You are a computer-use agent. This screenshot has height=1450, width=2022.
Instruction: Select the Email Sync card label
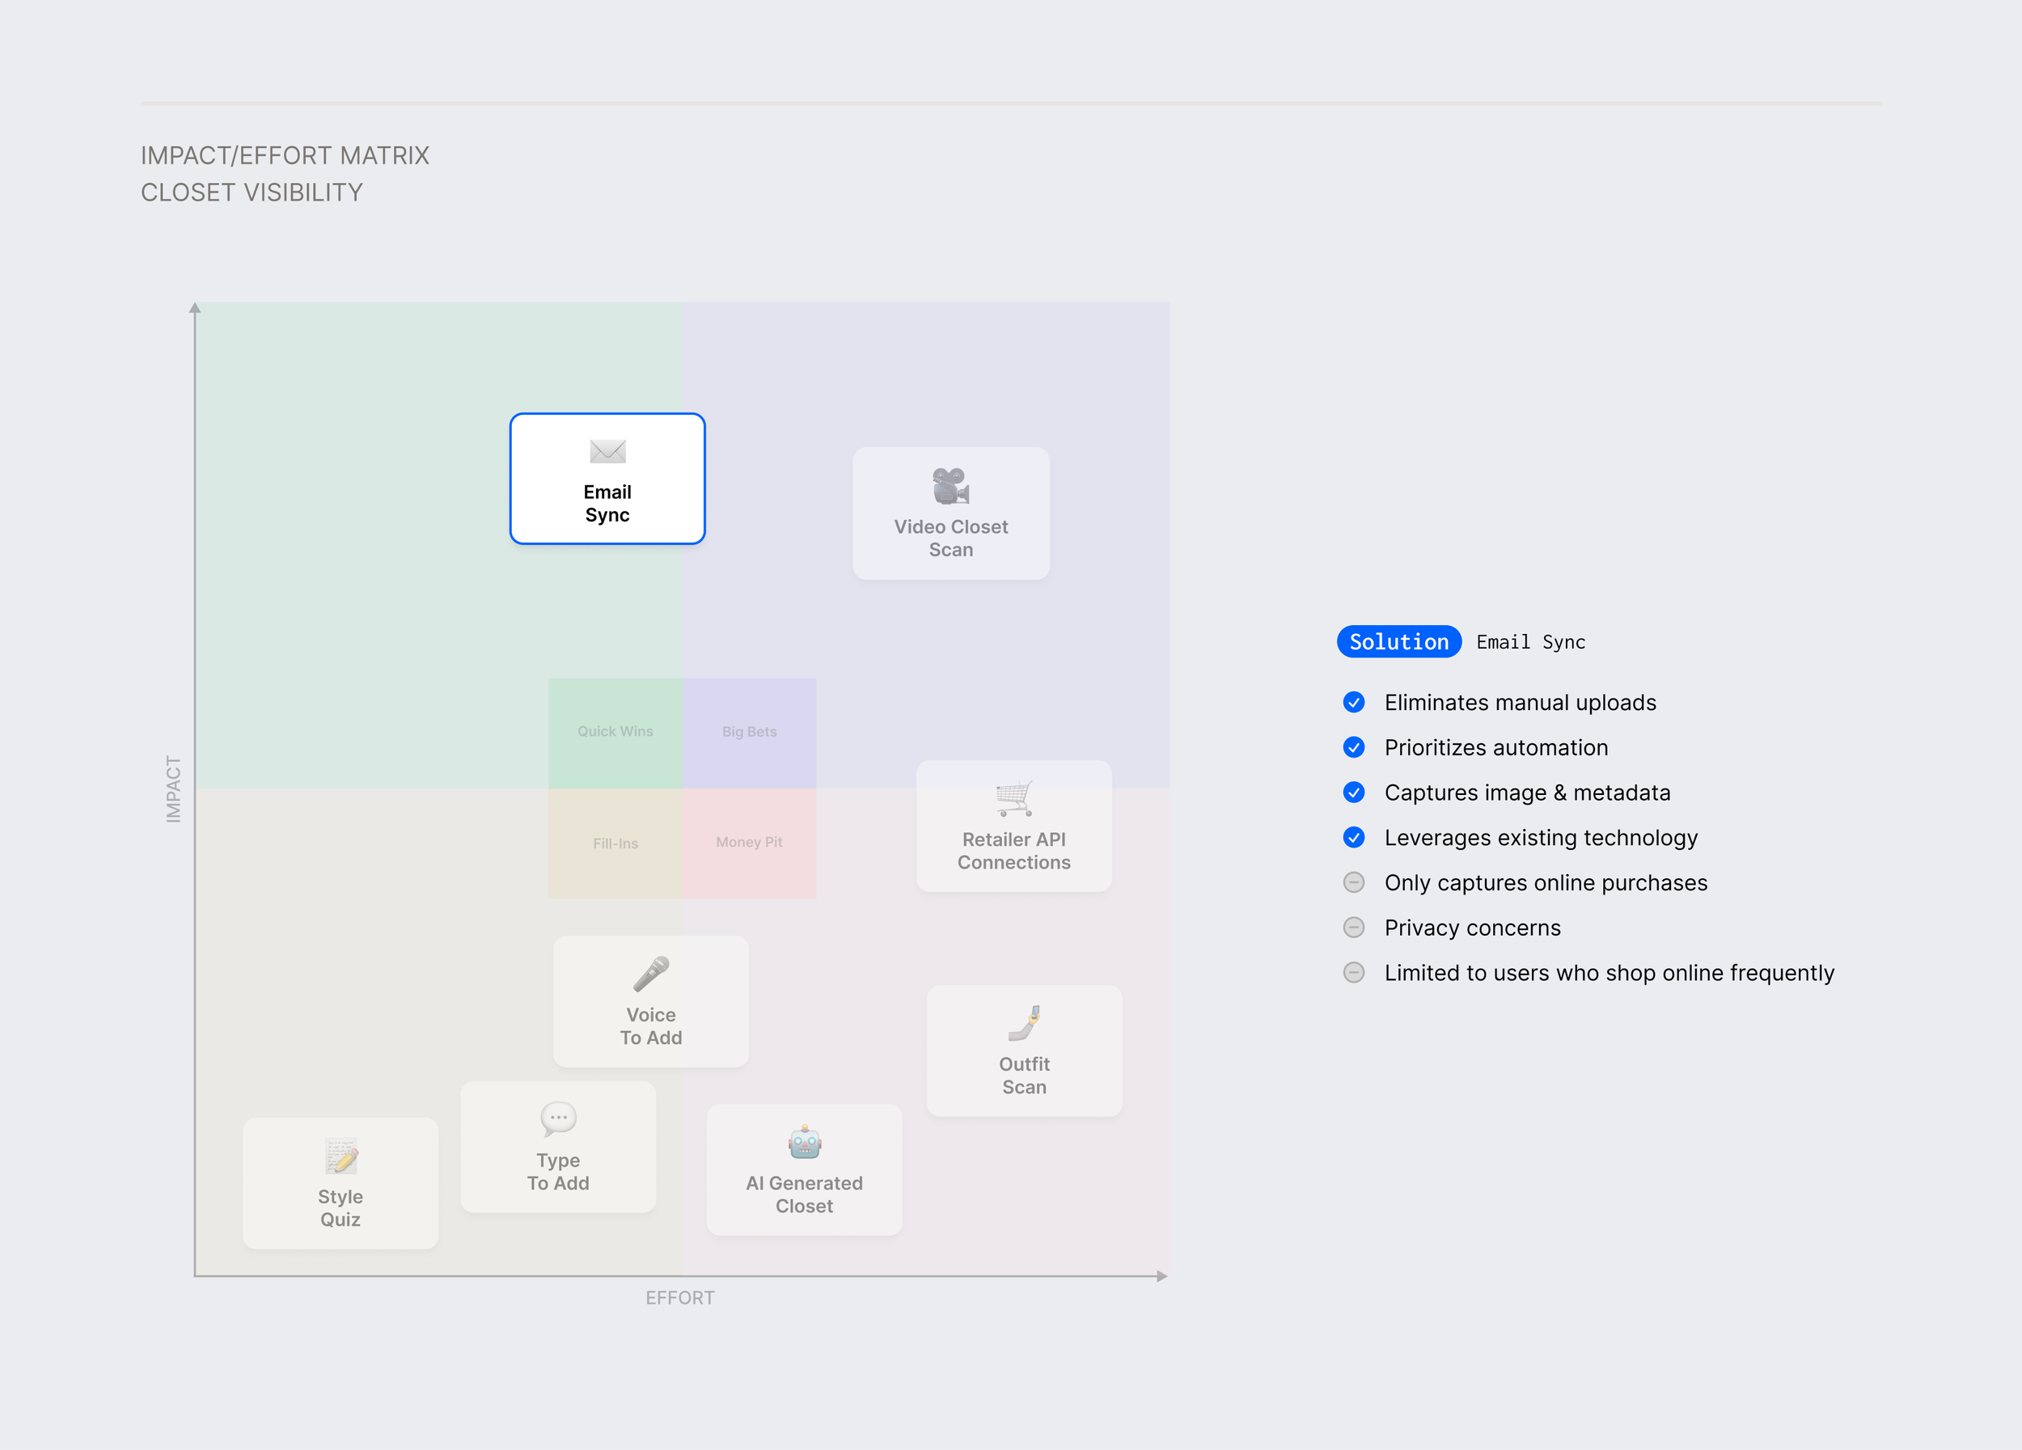pos(607,504)
